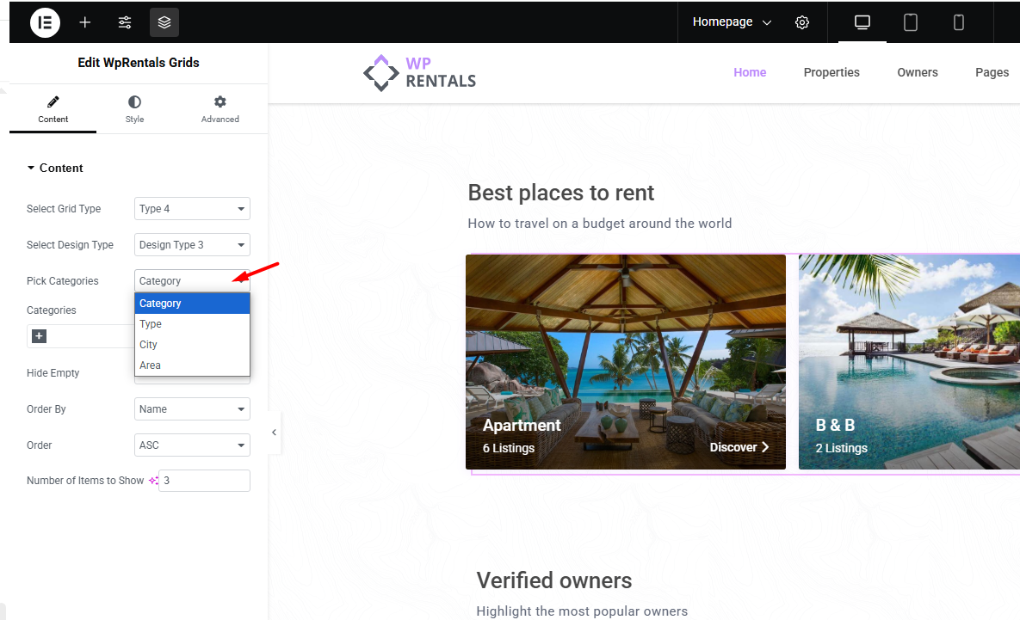Viewport: 1020px width, 620px height.
Task: Click the add categories plus button
Action: pos(39,336)
